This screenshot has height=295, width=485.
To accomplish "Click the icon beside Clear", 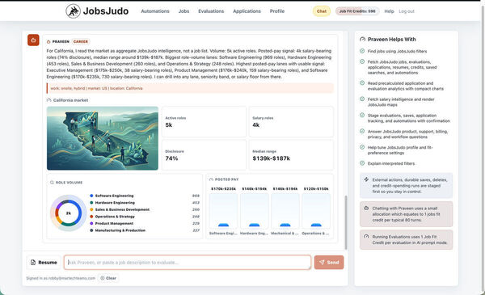I will click(103, 278).
